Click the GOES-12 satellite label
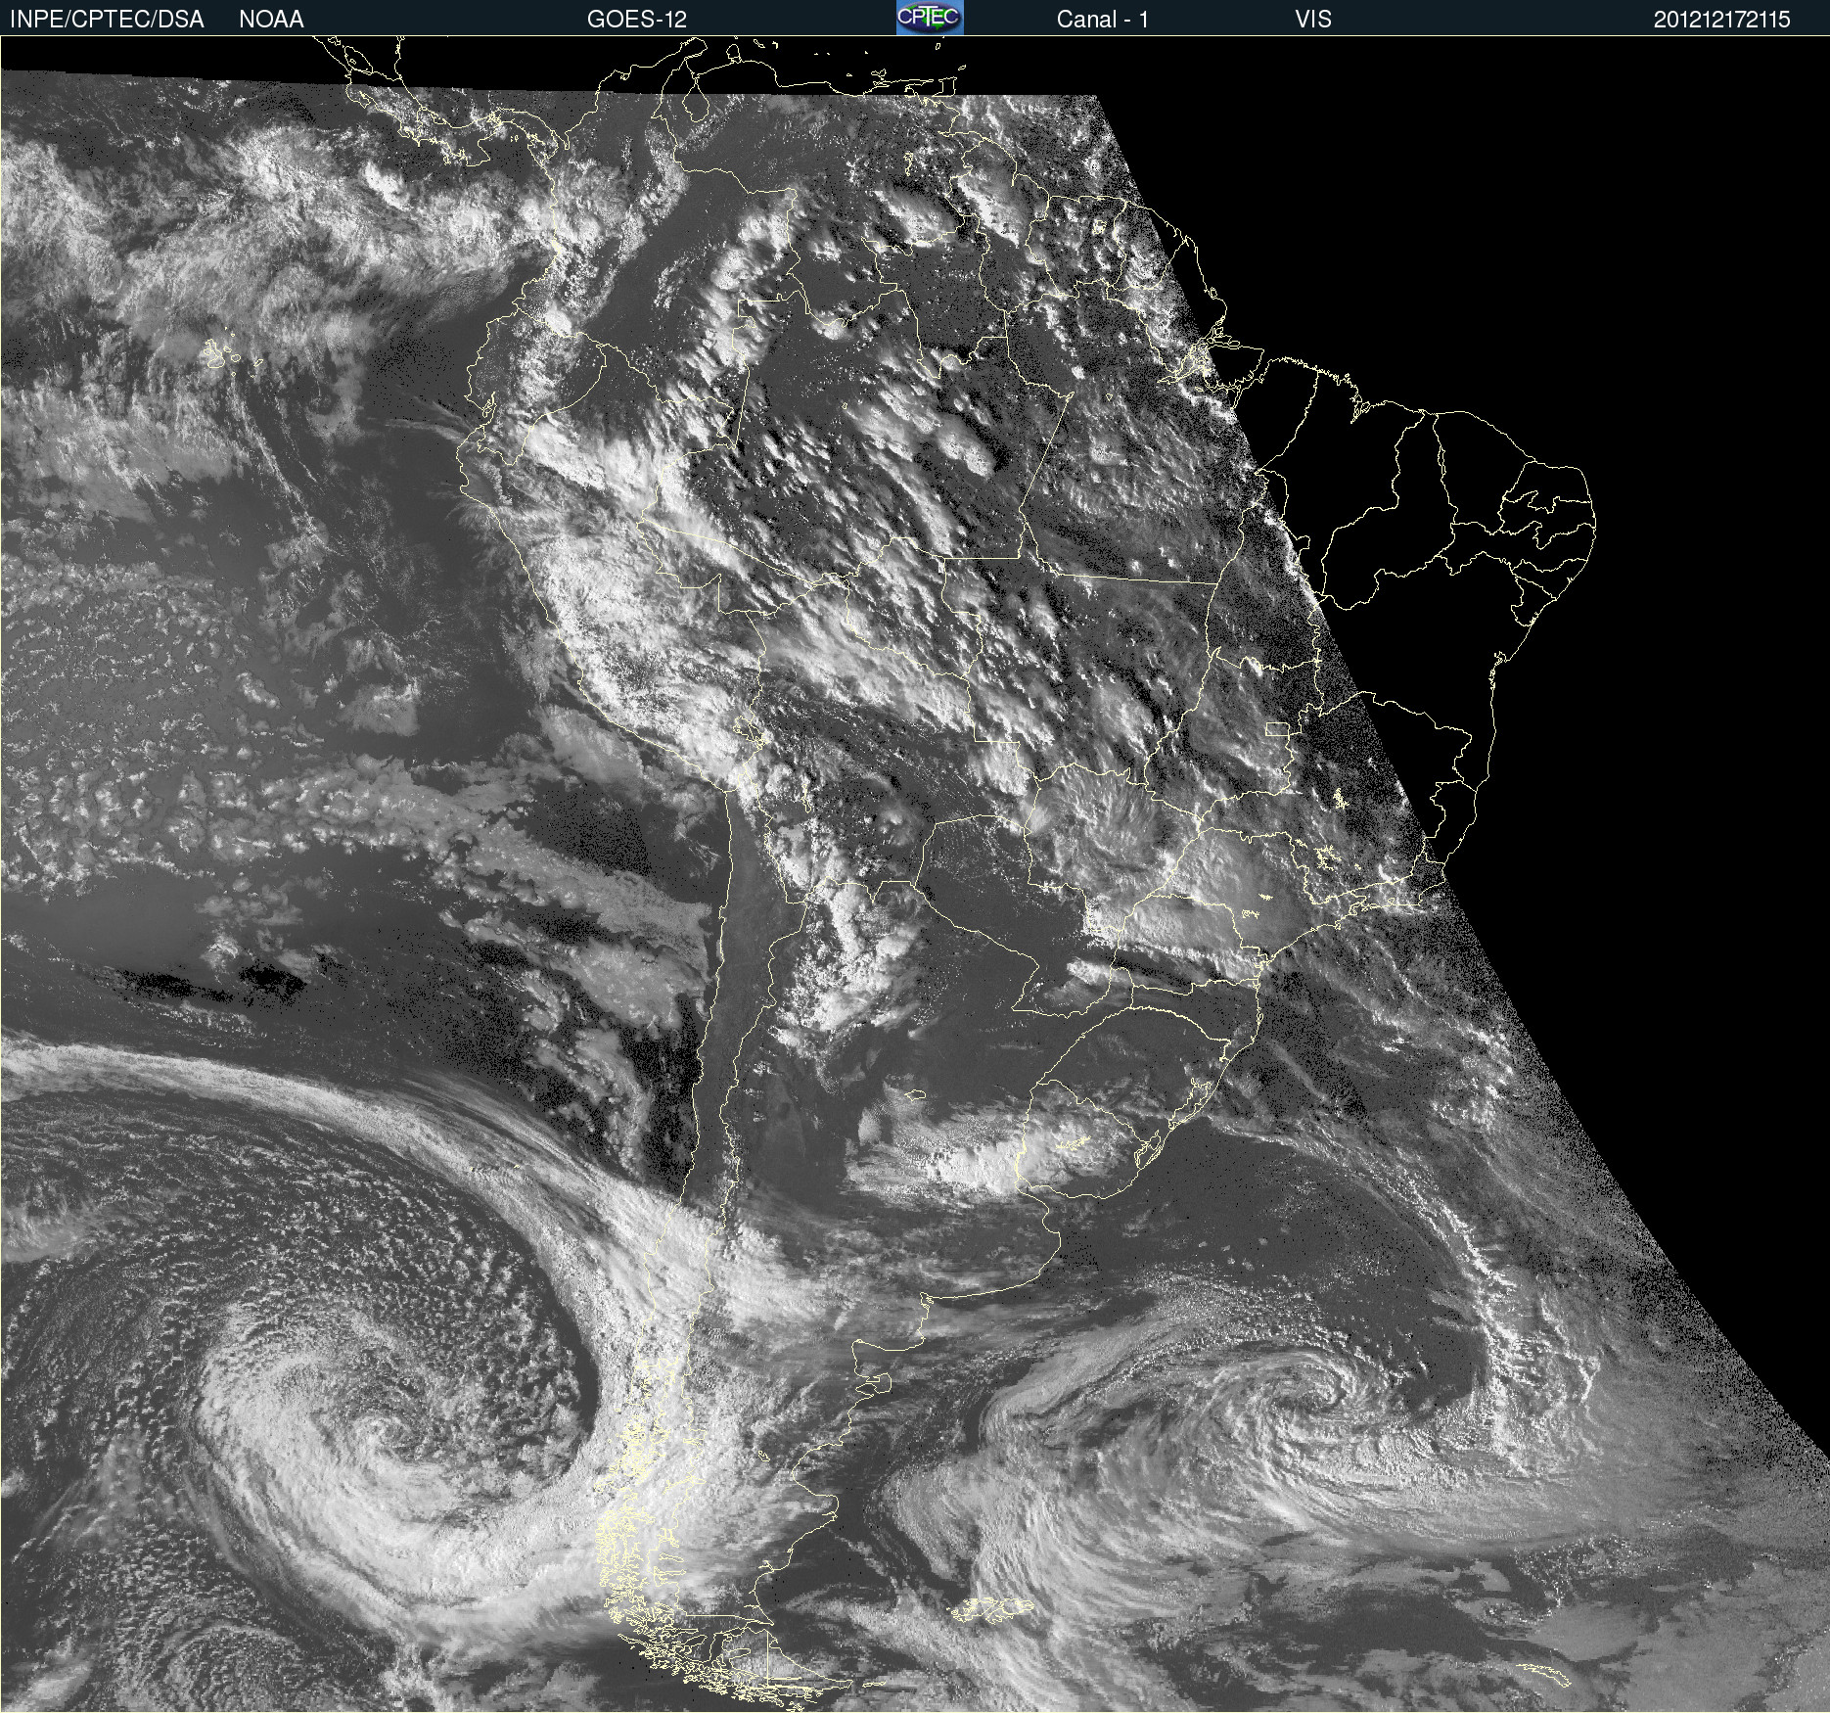 tap(637, 20)
